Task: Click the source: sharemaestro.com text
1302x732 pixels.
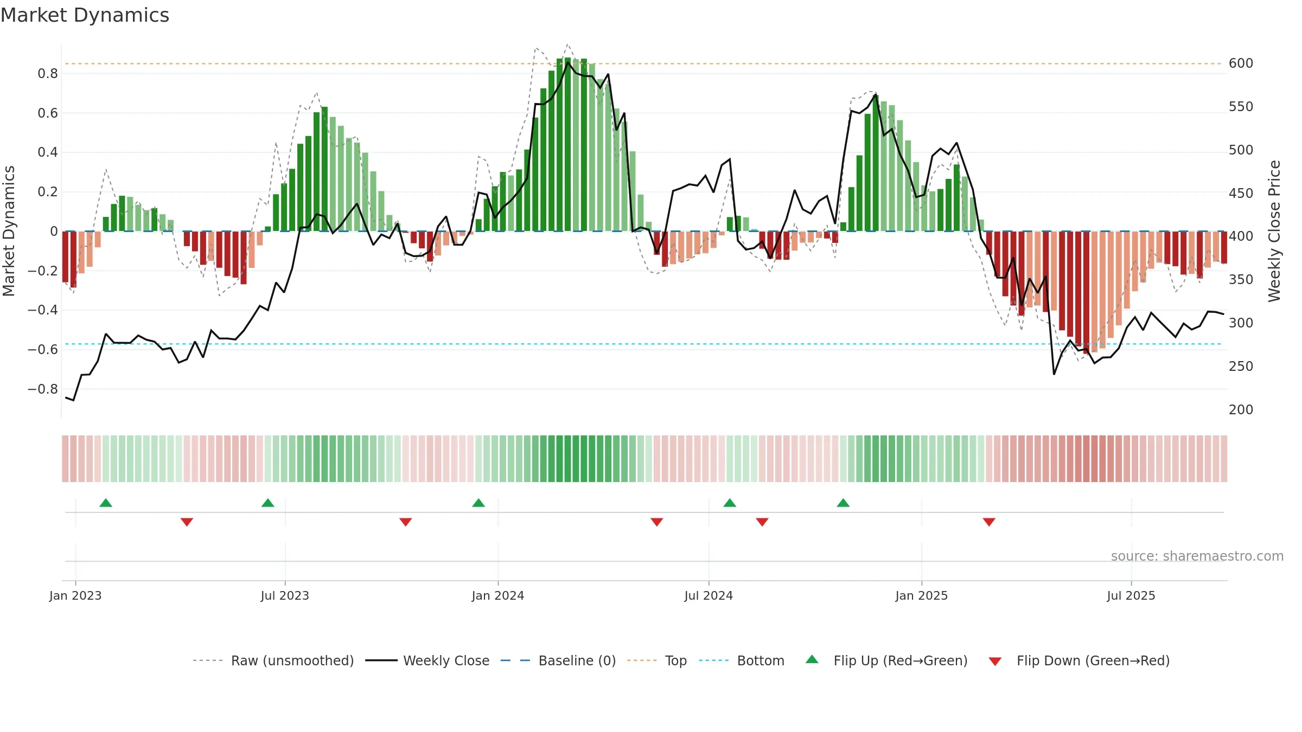Action: pos(1197,556)
